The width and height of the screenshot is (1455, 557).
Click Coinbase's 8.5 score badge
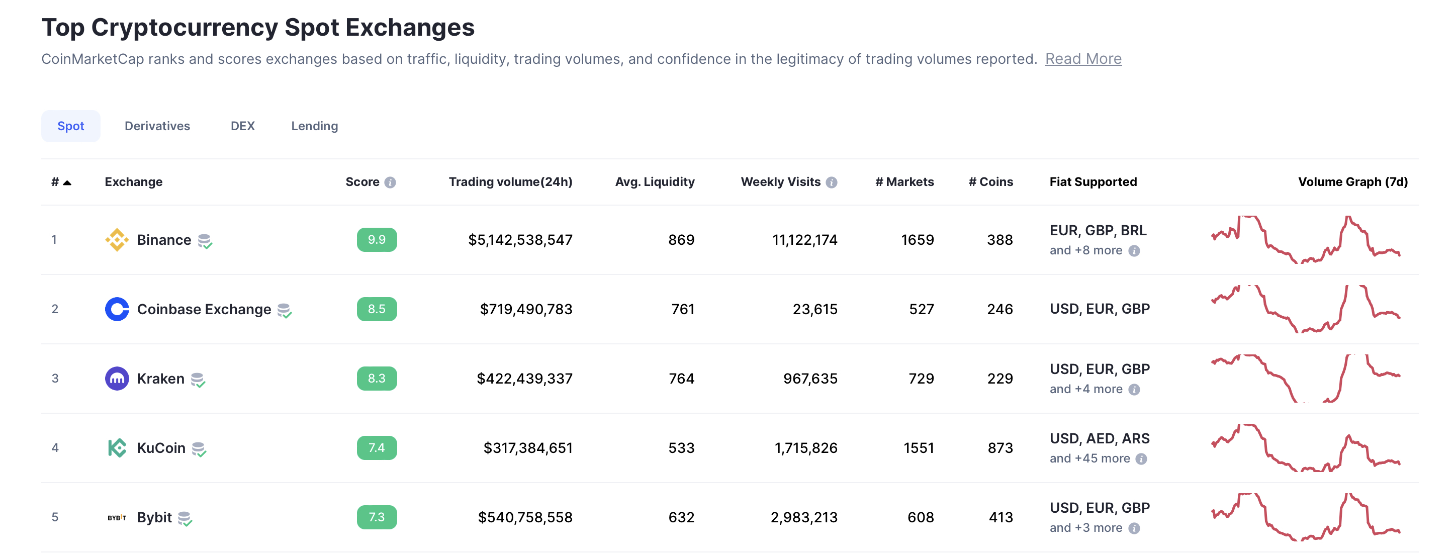click(x=377, y=309)
